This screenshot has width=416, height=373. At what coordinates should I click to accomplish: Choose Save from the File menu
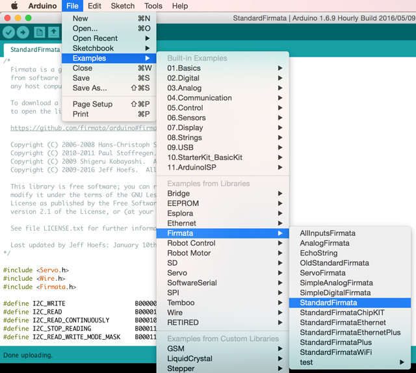pyautogui.click(x=109, y=78)
